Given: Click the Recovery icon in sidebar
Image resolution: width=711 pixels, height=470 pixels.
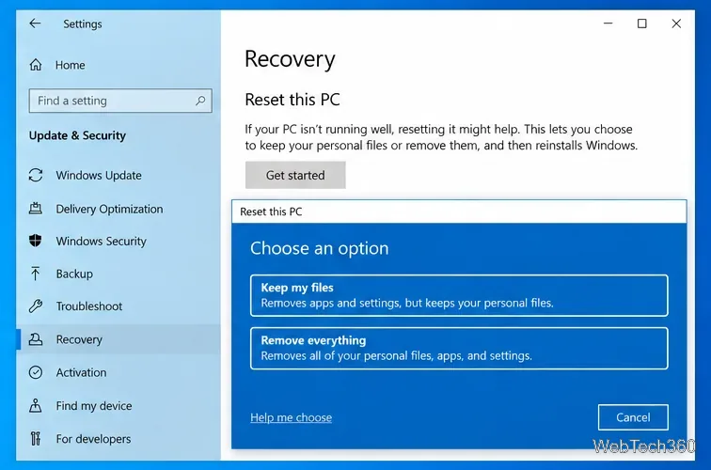Looking at the screenshot, I should tap(36, 339).
